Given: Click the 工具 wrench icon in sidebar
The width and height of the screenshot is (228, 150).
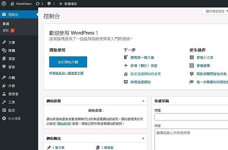Looking at the screenshot, I should point(4,102).
